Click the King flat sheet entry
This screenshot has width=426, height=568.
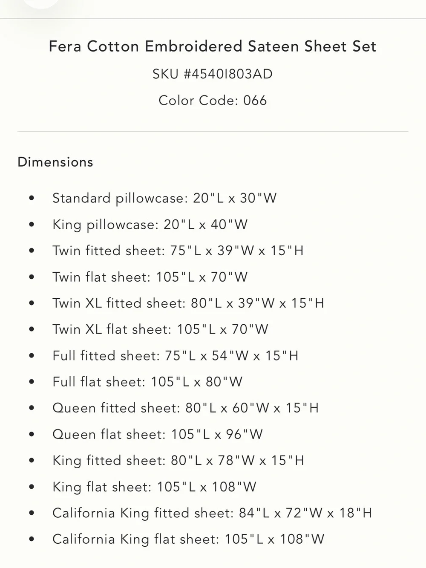tap(154, 487)
